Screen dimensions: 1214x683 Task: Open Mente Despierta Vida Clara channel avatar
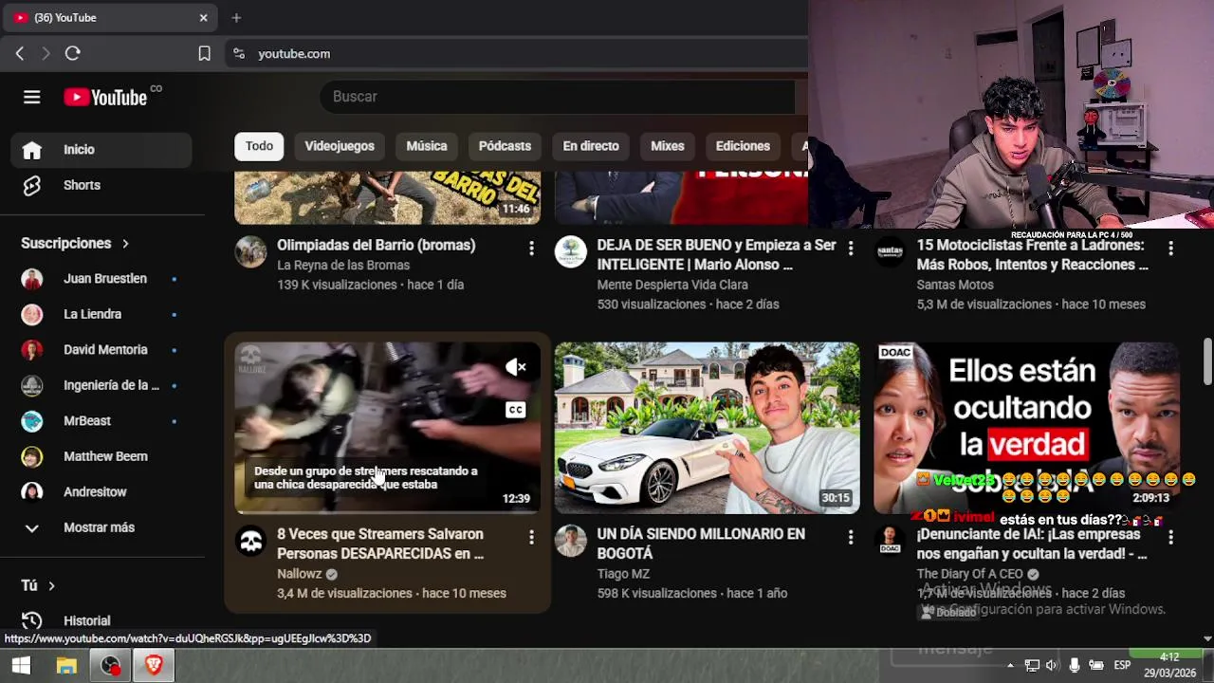(571, 252)
